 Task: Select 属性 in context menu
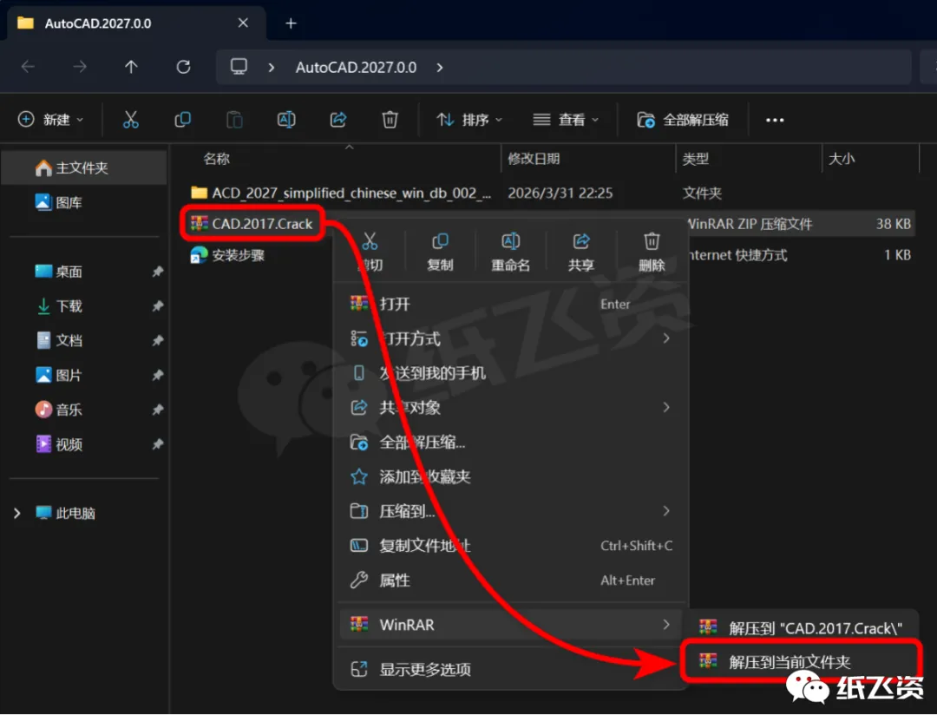click(512, 580)
